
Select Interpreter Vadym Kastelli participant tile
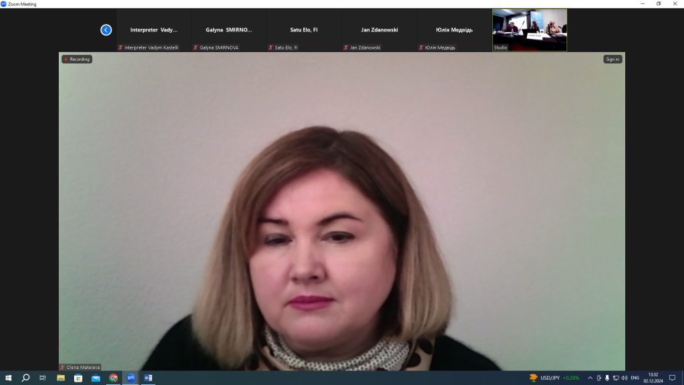tap(154, 30)
